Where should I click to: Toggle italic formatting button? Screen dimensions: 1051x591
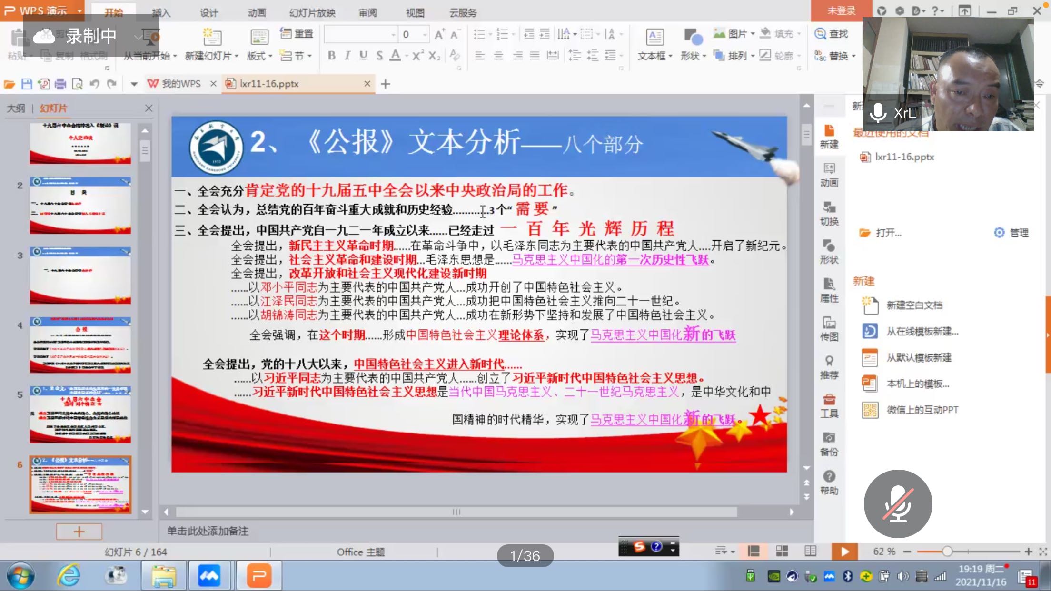(347, 56)
